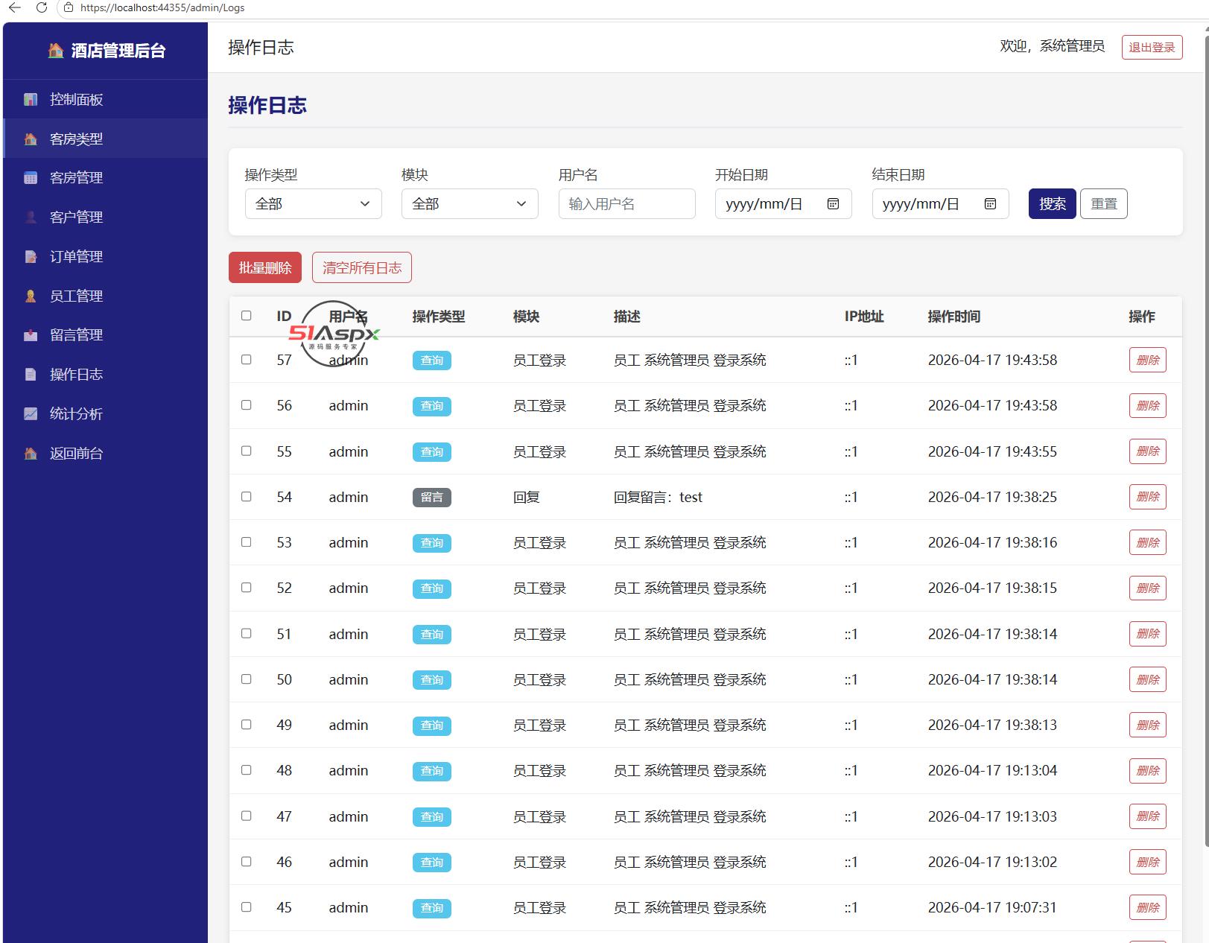The height and width of the screenshot is (943, 1209).
Task: Click the 留言管理 mailbox icon
Action: (x=31, y=335)
